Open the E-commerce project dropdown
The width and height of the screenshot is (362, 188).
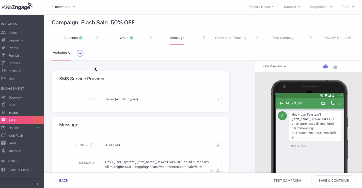coord(64,7)
